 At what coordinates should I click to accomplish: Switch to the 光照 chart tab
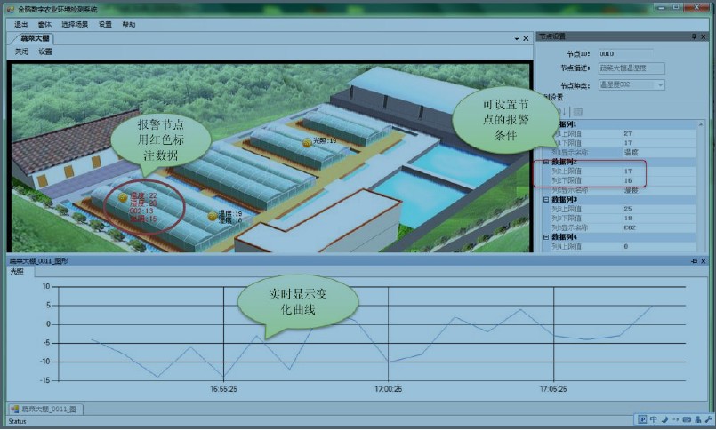[x=17, y=272]
